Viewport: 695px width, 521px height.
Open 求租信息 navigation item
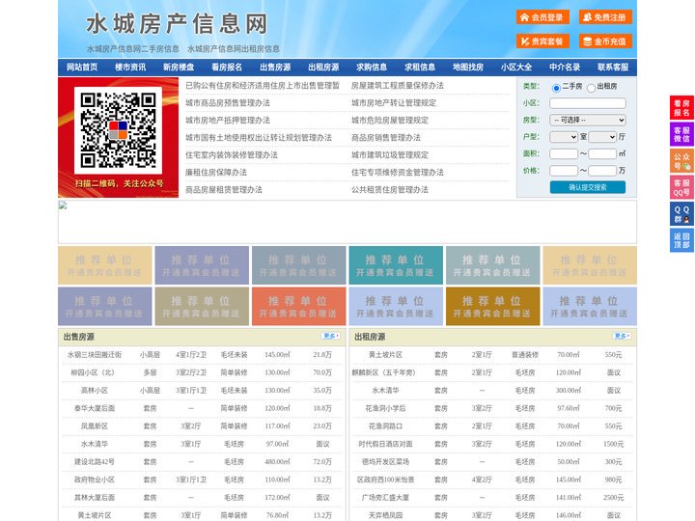point(420,68)
